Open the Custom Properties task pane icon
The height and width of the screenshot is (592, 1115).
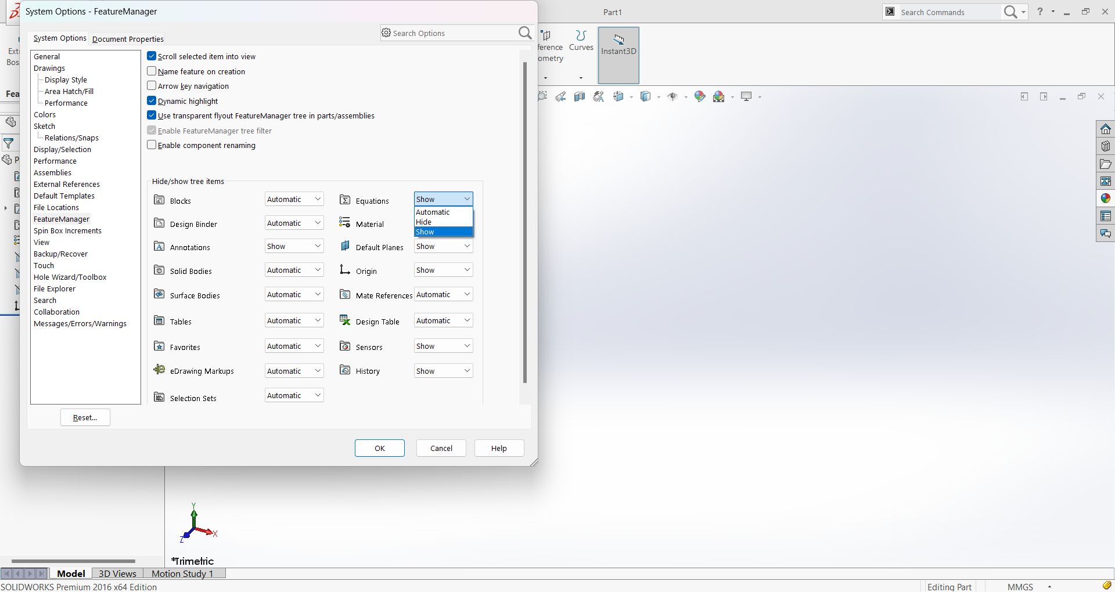(x=1106, y=216)
